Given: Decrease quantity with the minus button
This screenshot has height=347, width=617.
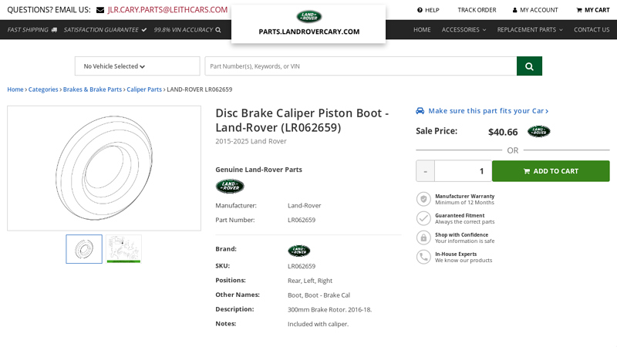Looking at the screenshot, I should [426, 171].
